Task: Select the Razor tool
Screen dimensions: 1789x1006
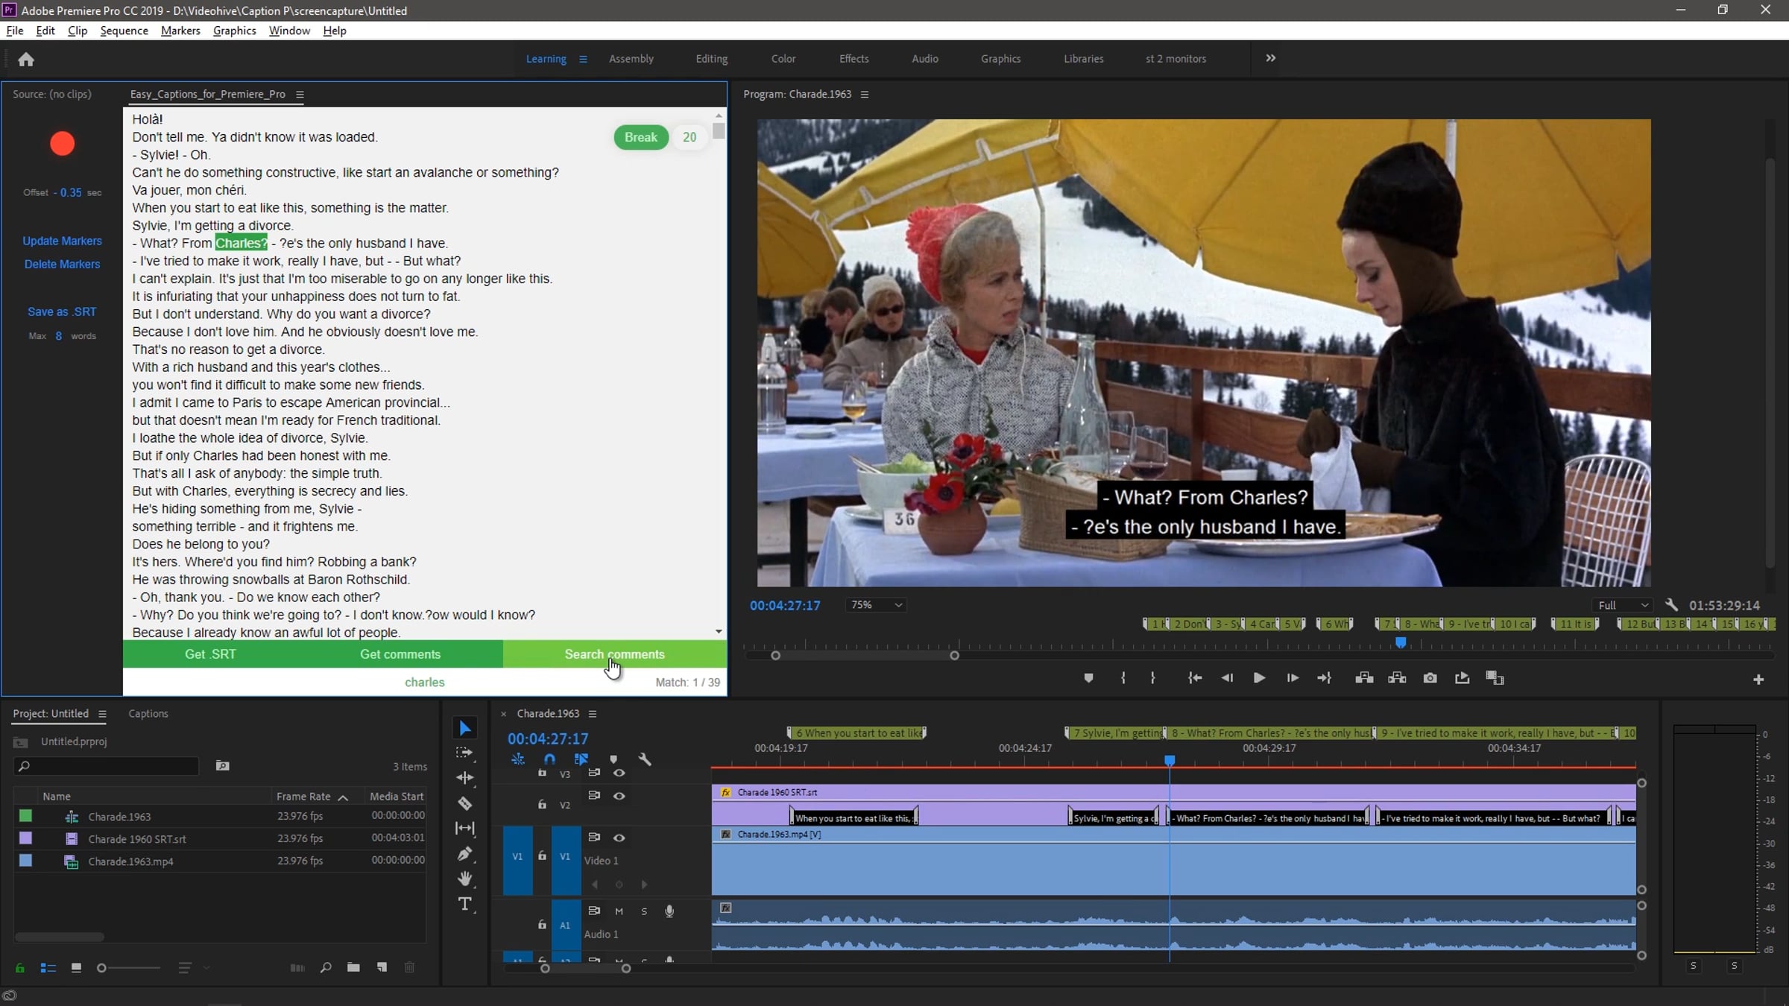Action: (x=465, y=803)
